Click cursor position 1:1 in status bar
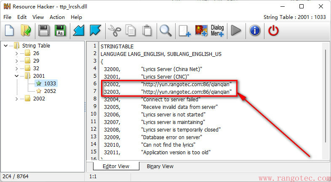This screenshot has height=182, width=331. point(93,177)
